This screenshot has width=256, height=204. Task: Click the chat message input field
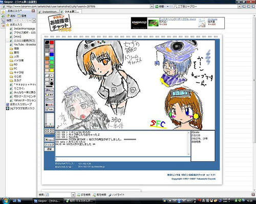[x=122, y=159]
